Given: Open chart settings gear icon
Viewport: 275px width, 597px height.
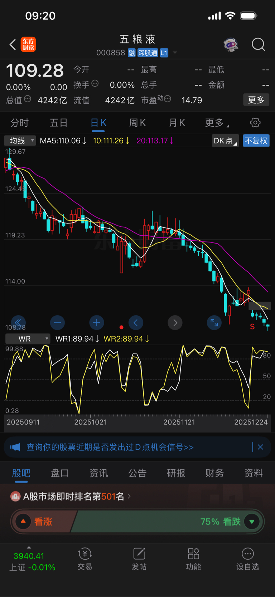Looking at the screenshot, I should 255,122.
